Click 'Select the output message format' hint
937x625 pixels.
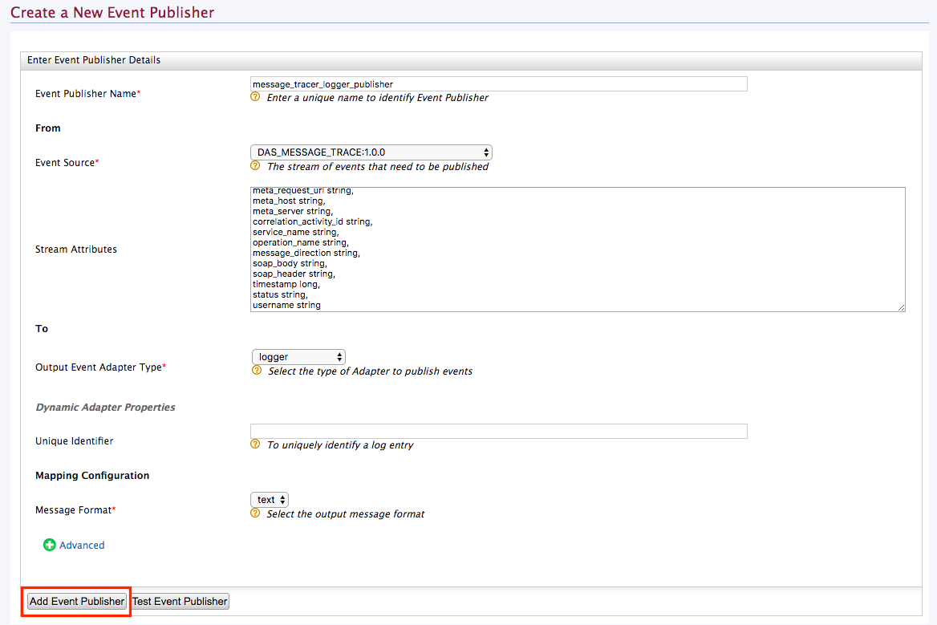[x=346, y=513]
